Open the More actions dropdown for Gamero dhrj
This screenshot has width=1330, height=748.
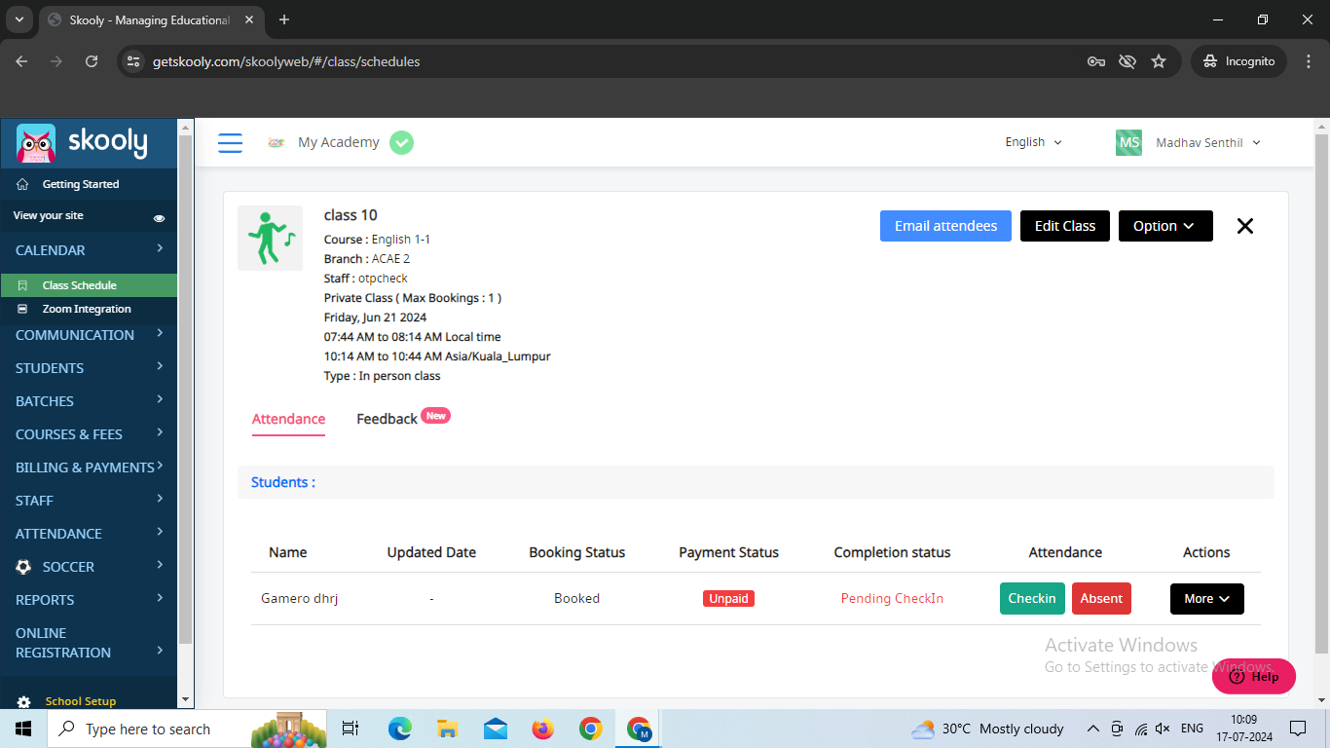point(1207,599)
